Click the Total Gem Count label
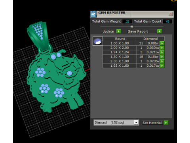This screenshot has width=190, height=143. (x=148, y=21)
